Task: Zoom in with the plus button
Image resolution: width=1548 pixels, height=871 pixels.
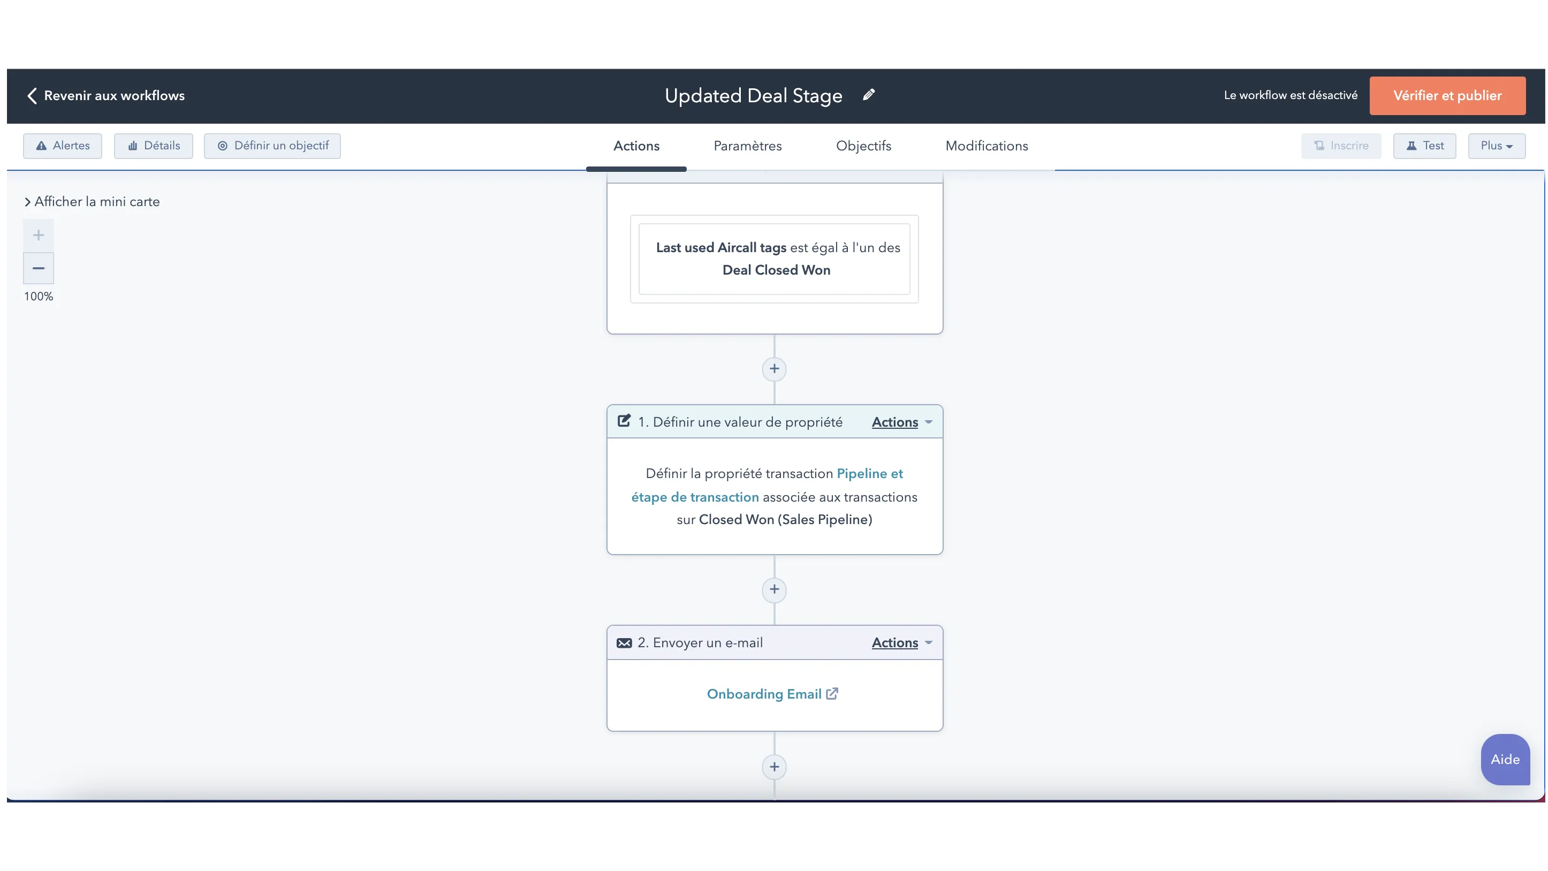Action: 39,235
